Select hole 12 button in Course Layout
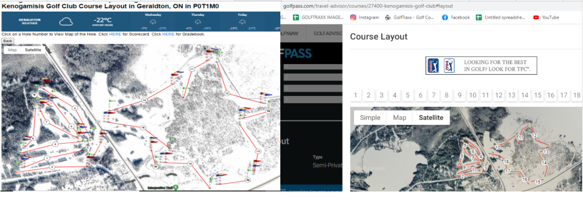 [499, 96]
